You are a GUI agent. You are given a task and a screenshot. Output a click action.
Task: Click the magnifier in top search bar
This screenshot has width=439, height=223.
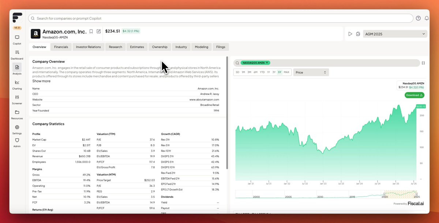tap(33, 18)
